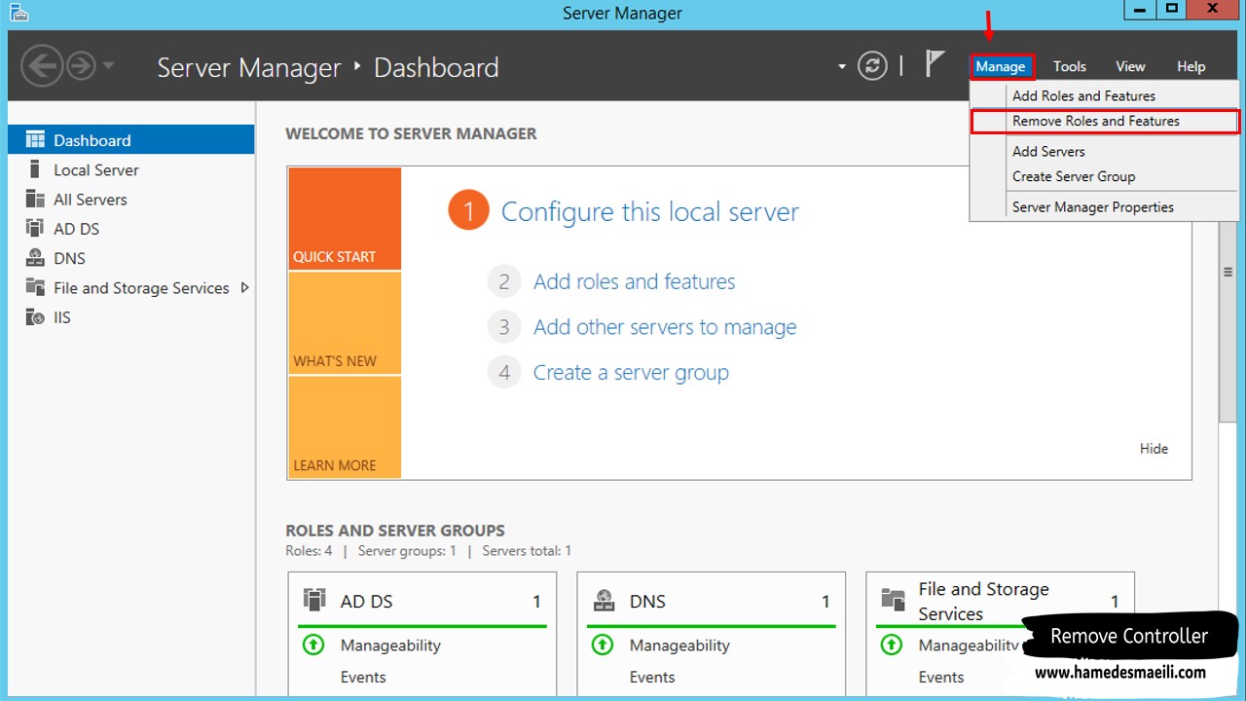
Task: Click File and Storage Manageability status icon
Action: (x=892, y=645)
